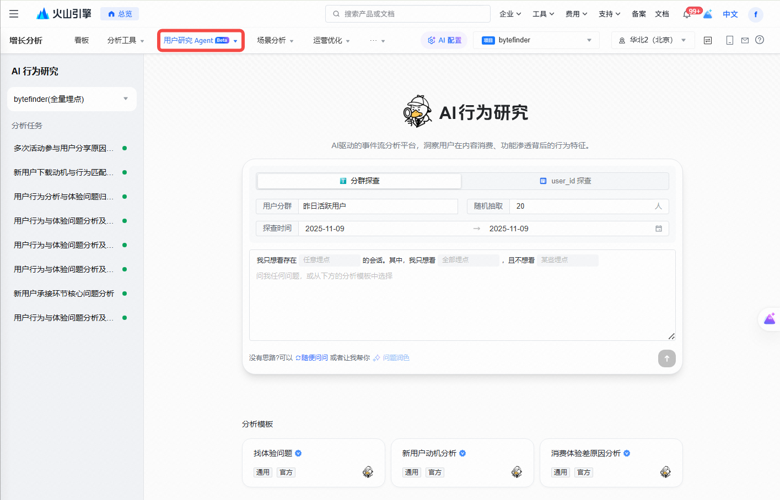
Task: Click the duck icon on 找体验问题 card
Action: pyautogui.click(x=368, y=472)
